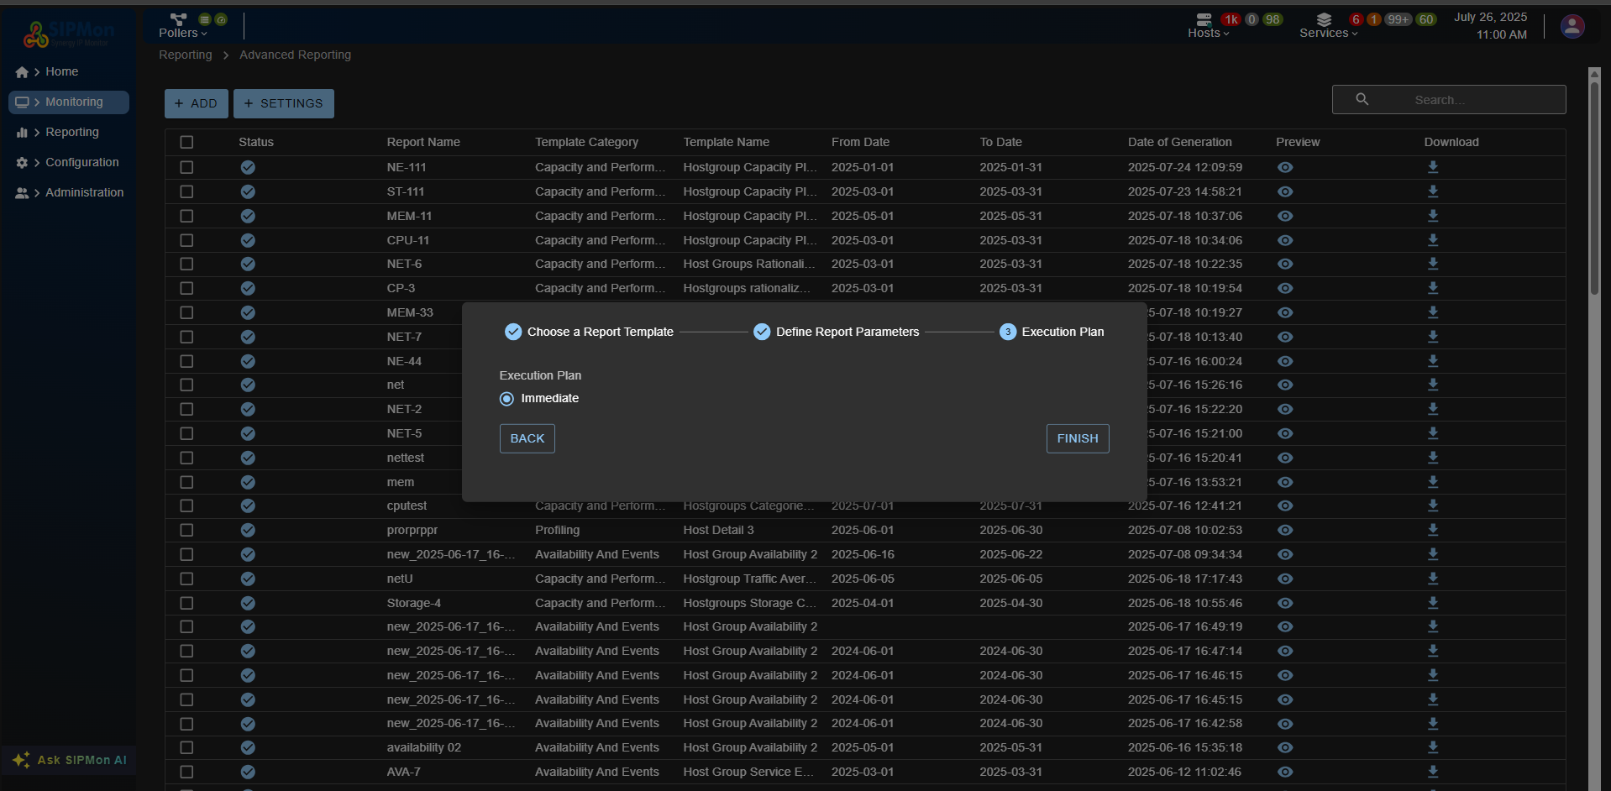This screenshot has width=1611, height=791.
Task: Select the Immediate execution plan option
Action: click(506, 399)
